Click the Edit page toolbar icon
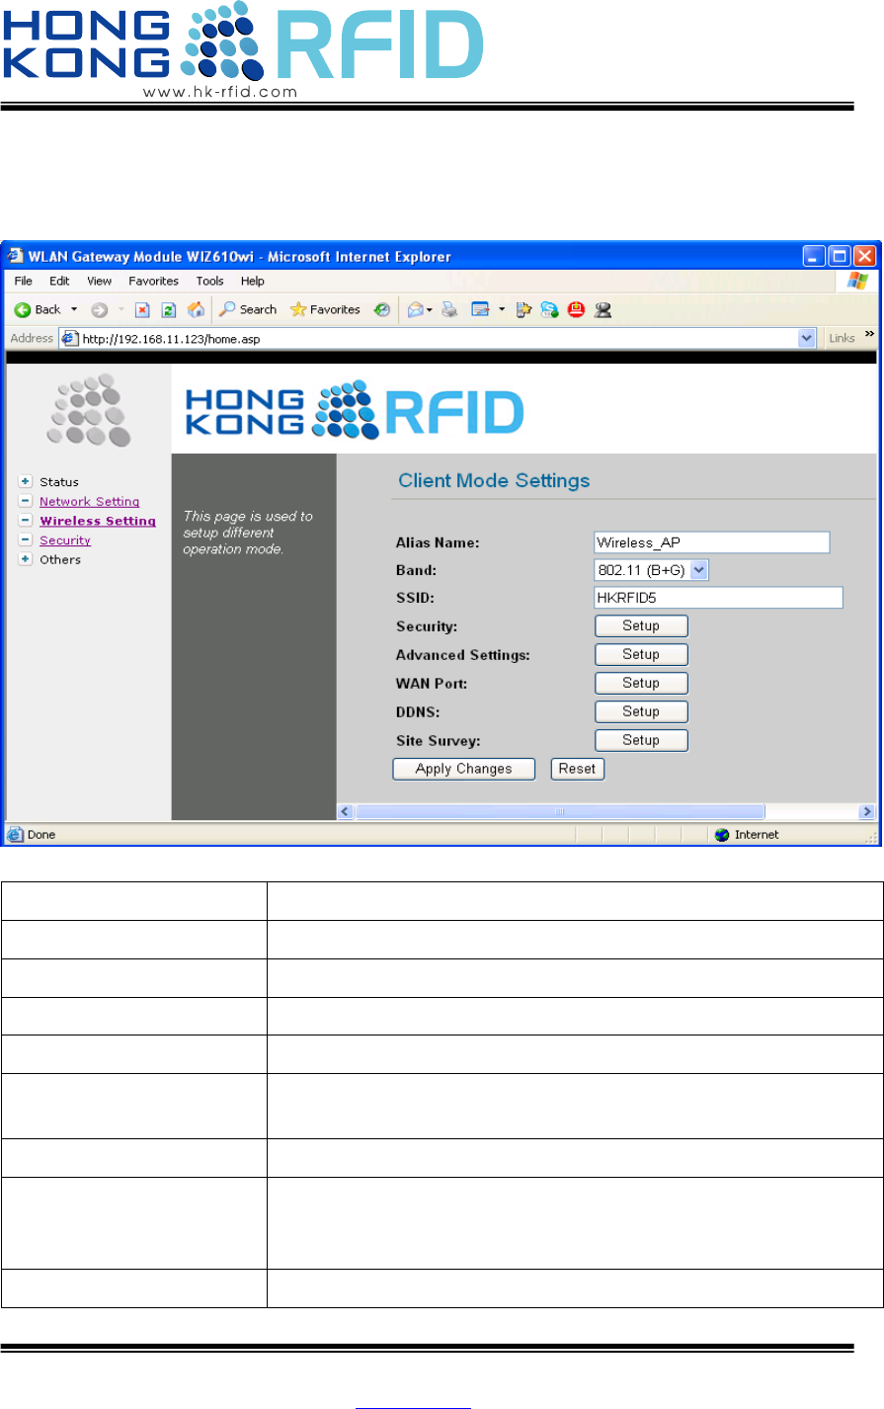 (x=481, y=310)
